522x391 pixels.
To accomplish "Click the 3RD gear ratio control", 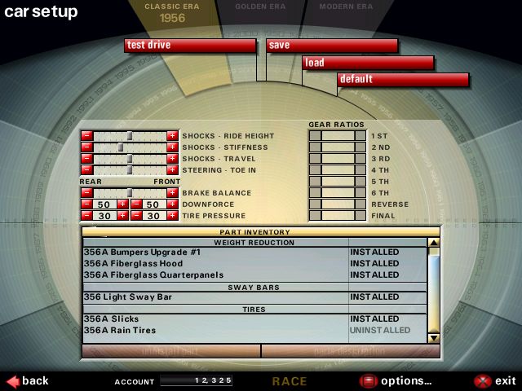I will (x=338, y=159).
